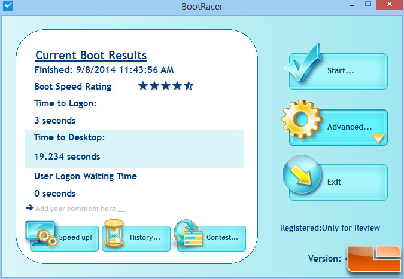Select the Time to Desktop highlighted row
Screen dimensions: 404x279
click(134, 149)
